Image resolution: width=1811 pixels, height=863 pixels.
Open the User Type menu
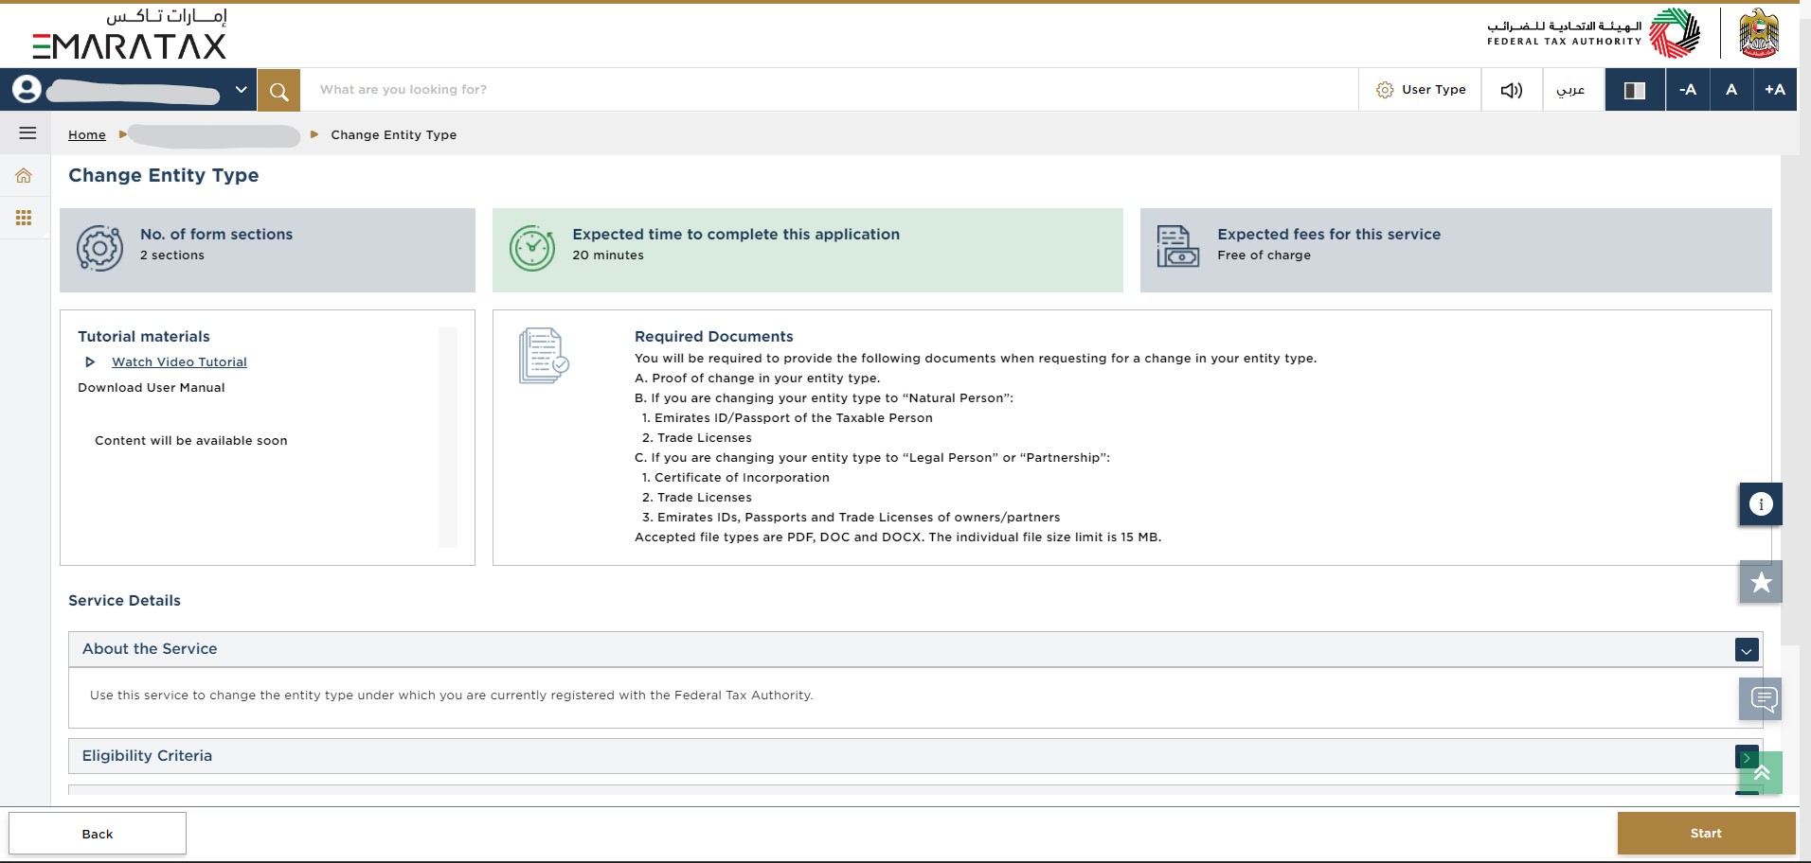coord(1421,90)
